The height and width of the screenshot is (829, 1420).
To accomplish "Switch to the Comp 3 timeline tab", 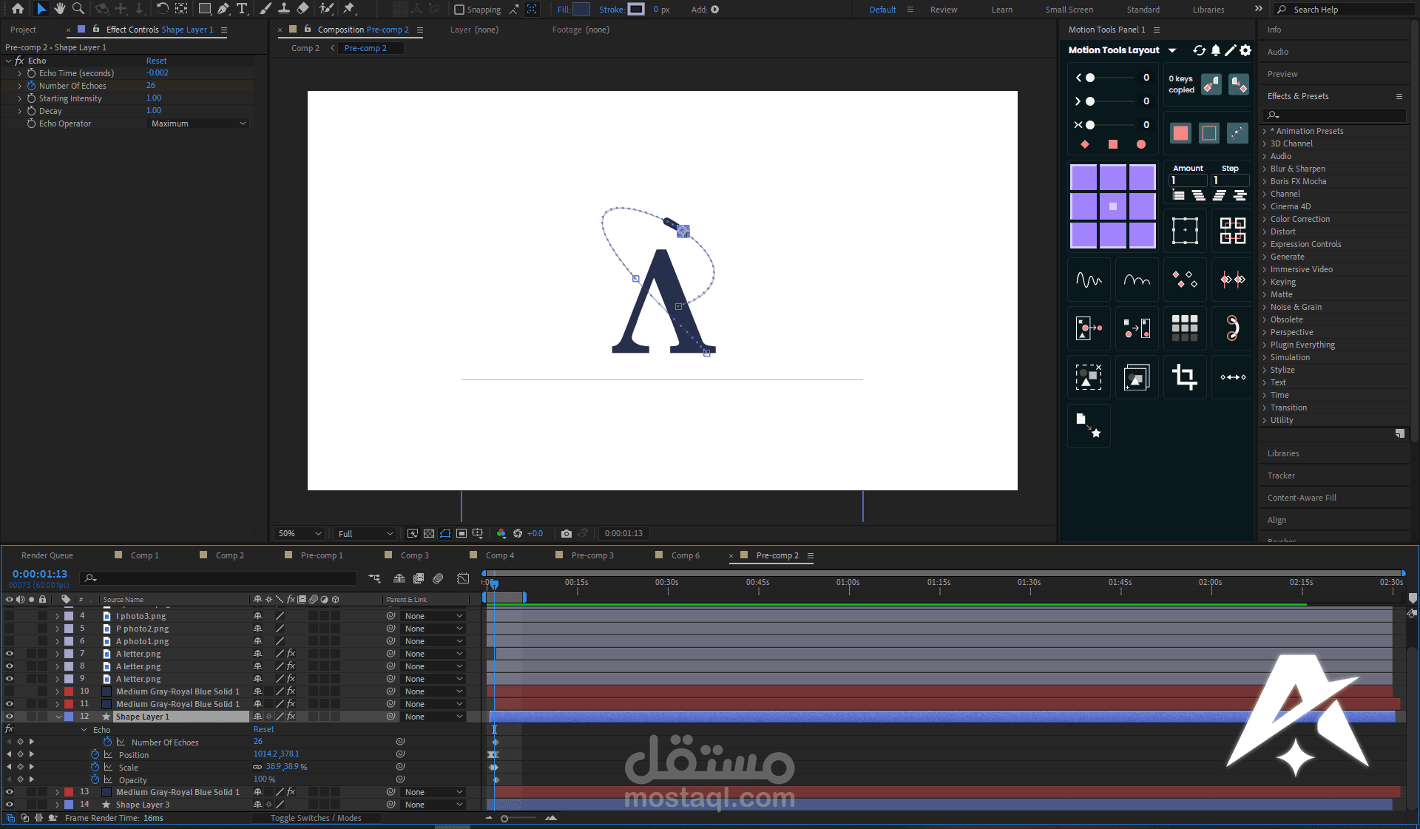I will point(414,555).
